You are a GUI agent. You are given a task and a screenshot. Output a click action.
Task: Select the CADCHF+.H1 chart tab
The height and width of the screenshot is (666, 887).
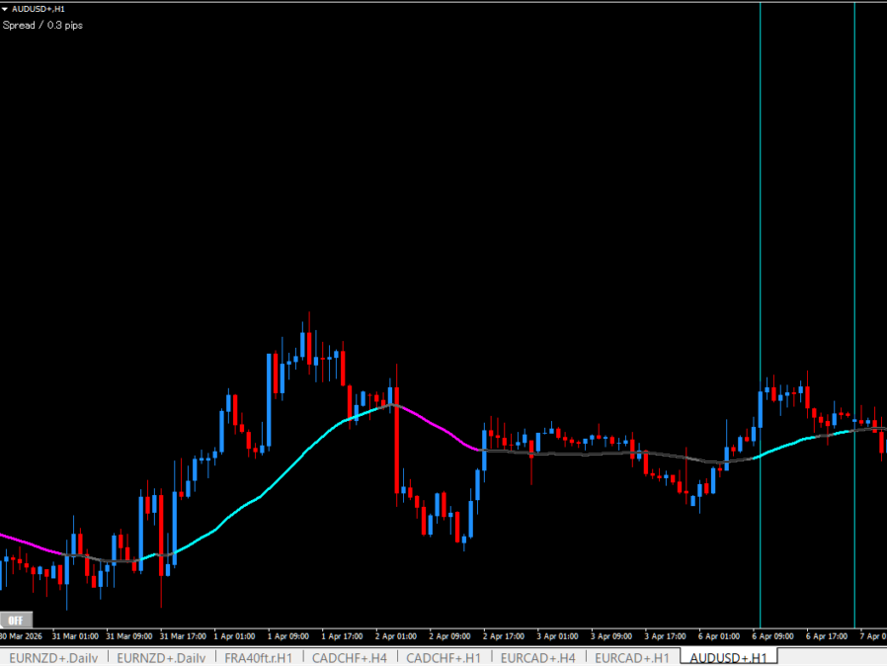tap(443, 657)
